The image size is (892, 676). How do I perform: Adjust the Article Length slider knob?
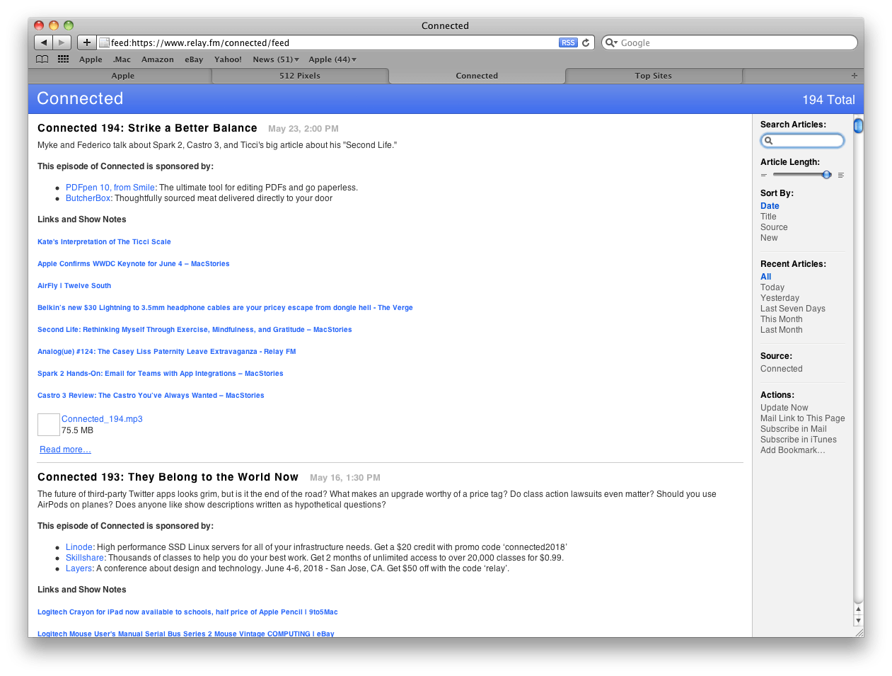point(826,175)
